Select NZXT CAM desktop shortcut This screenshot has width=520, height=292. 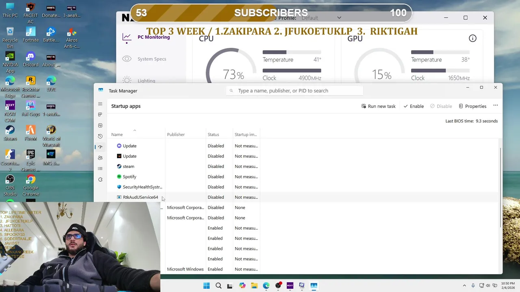click(x=10, y=111)
